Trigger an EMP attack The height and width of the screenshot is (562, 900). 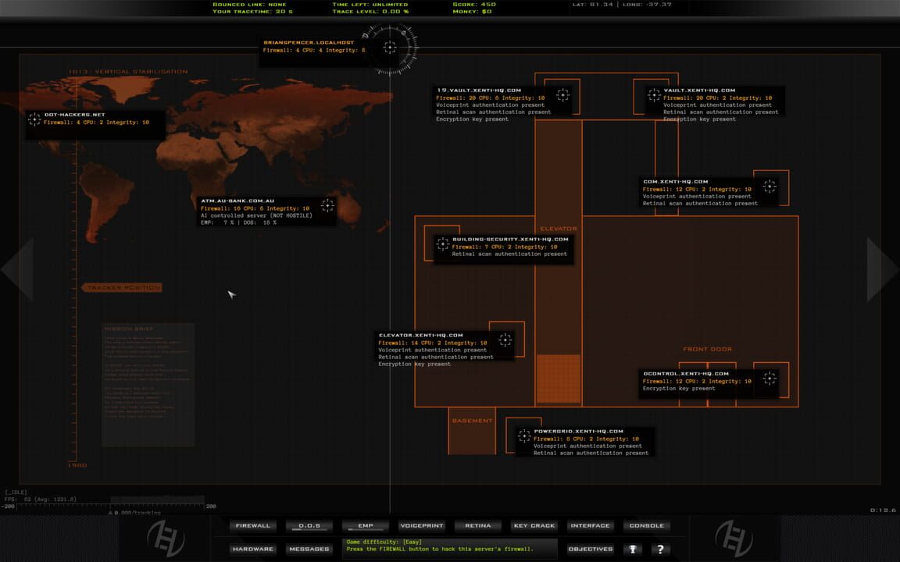pyautogui.click(x=365, y=525)
